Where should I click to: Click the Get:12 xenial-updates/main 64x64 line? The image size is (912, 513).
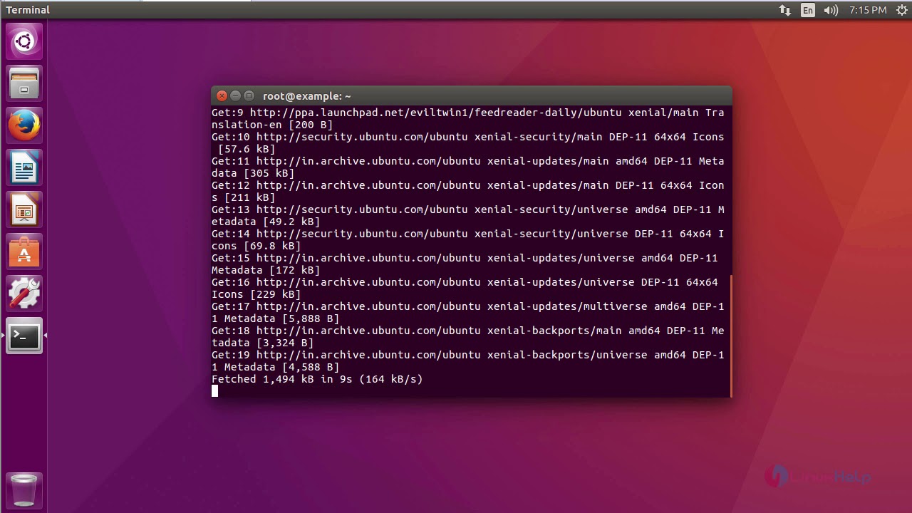point(468,191)
